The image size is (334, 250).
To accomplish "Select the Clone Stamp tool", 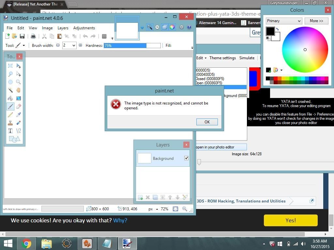I will click(10, 123).
